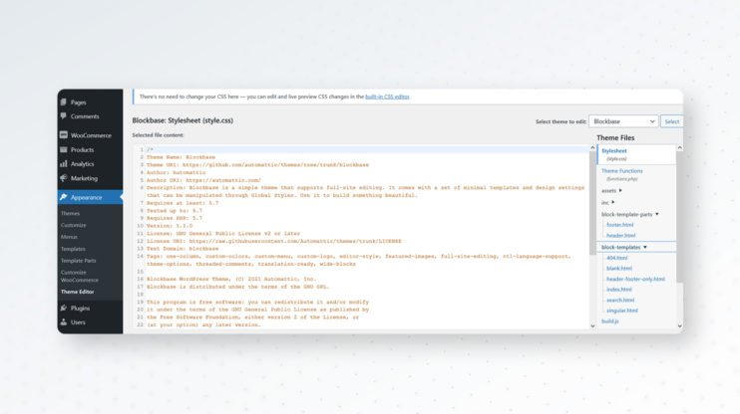740x414 pixels.
Task: Click the 'Author: Automattic' code line
Action: [x=177, y=172]
